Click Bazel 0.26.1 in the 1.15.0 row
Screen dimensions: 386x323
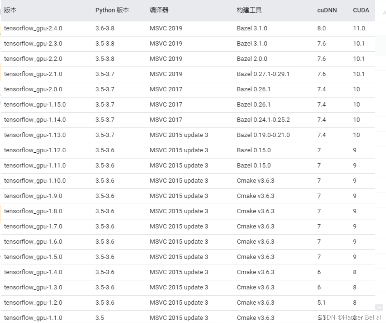click(x=253, y=105)
